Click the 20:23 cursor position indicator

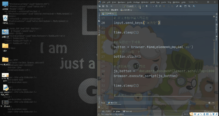(186, 114)
